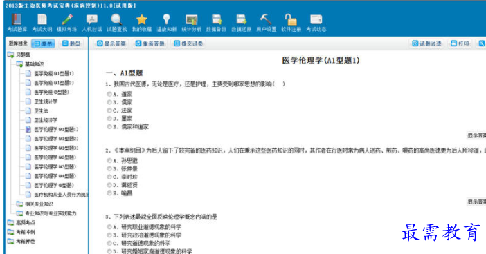Open 医学伦理学 (A1型题3) in tree
Image resolution: width=486 pixels, height=254 pixels.
pos(52,148)
